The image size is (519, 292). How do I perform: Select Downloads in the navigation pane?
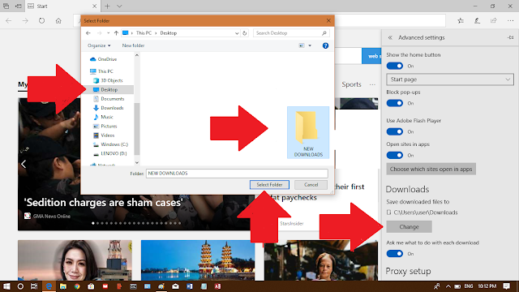[x=108, y=108]
